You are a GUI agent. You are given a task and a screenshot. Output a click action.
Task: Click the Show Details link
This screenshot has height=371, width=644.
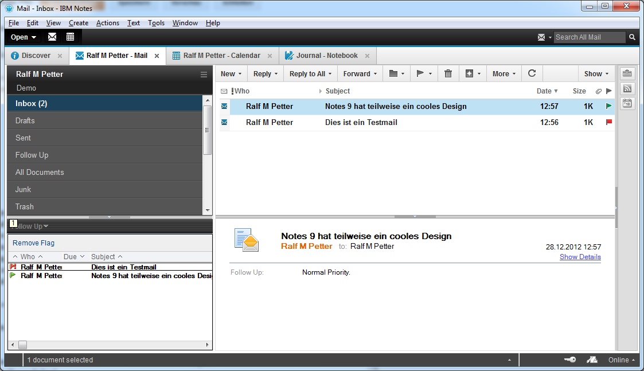[x=580, y=257]
